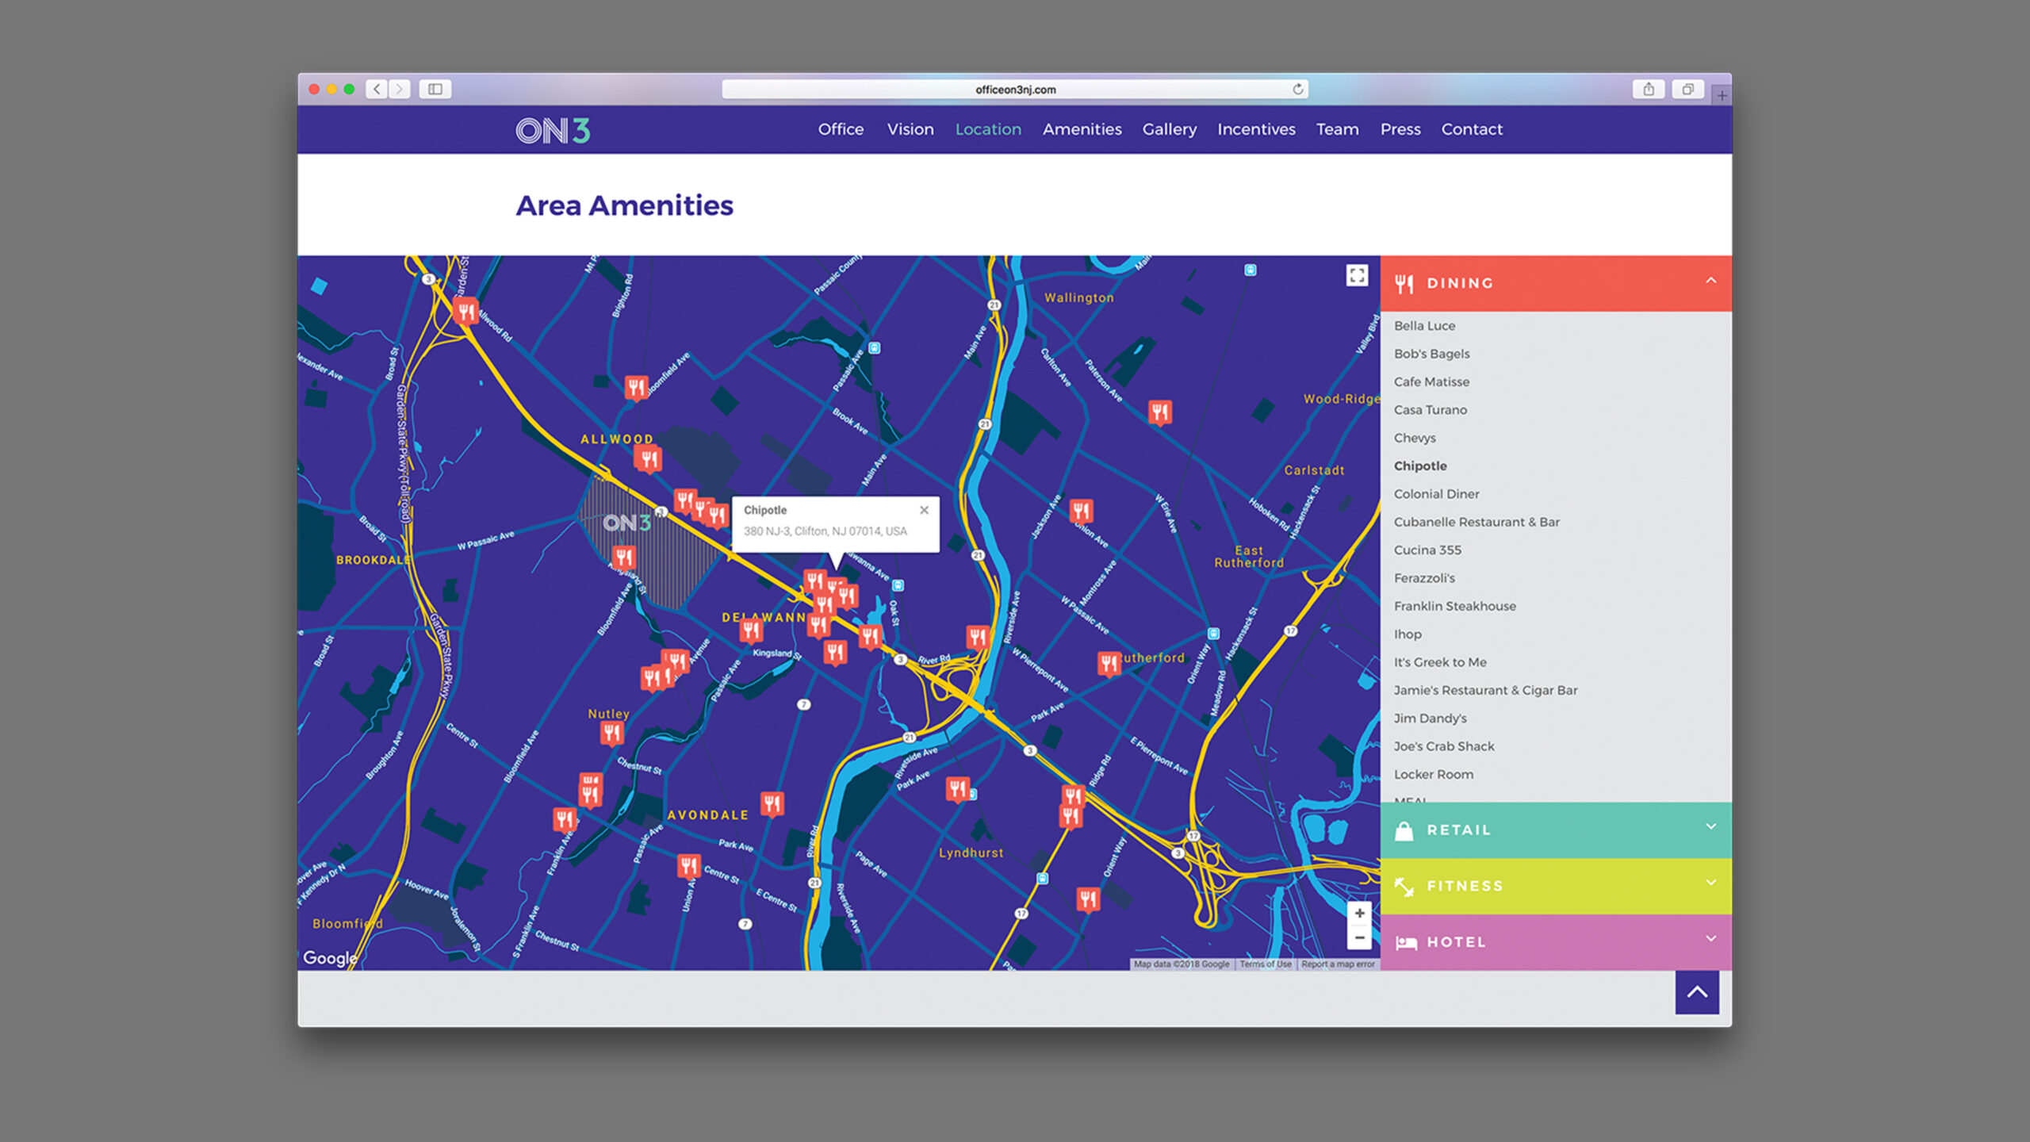
Task: Open the Amenities nav menu item
Action: (1082, 129)
